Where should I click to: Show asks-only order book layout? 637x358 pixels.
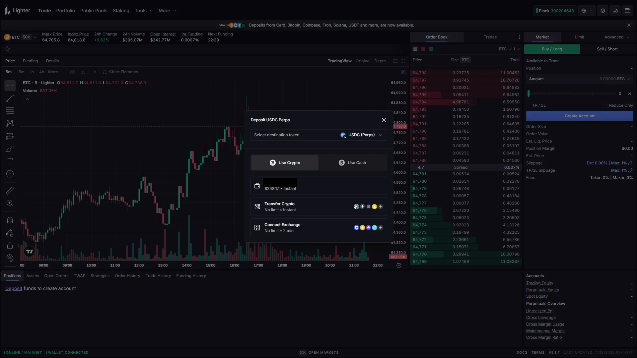[423, 49]
